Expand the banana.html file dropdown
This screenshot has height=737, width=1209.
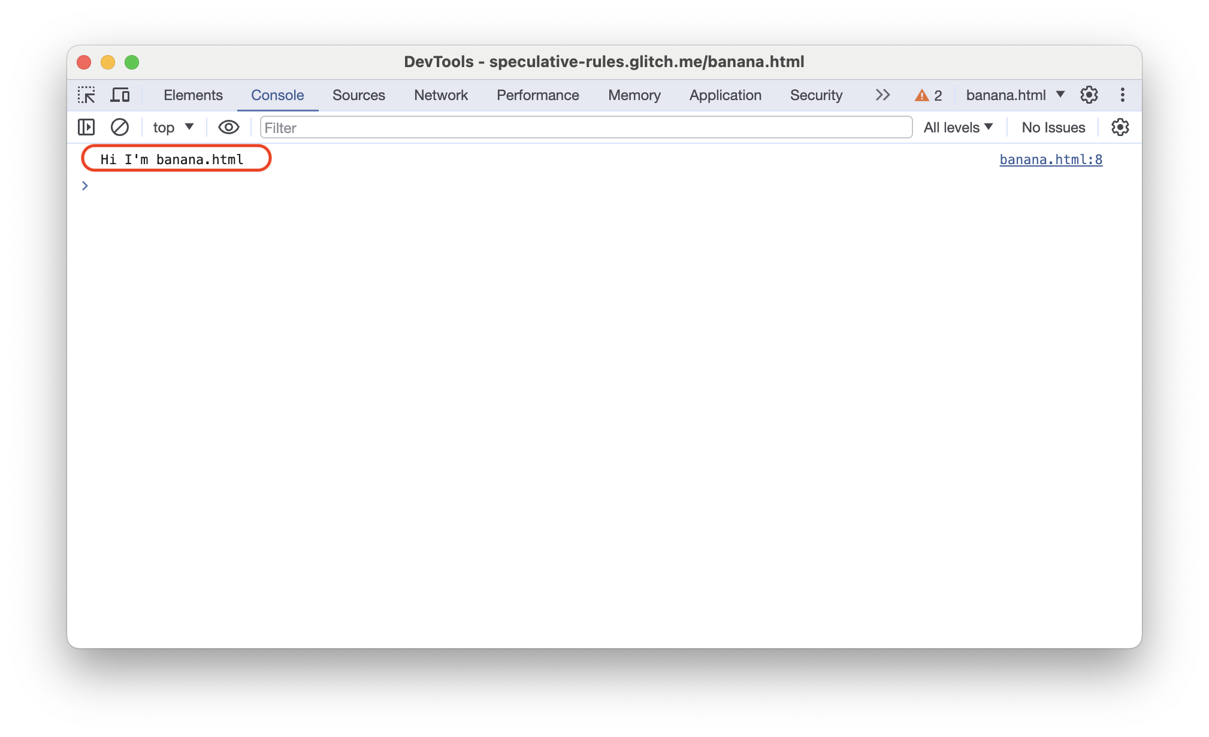point(1060,95)
